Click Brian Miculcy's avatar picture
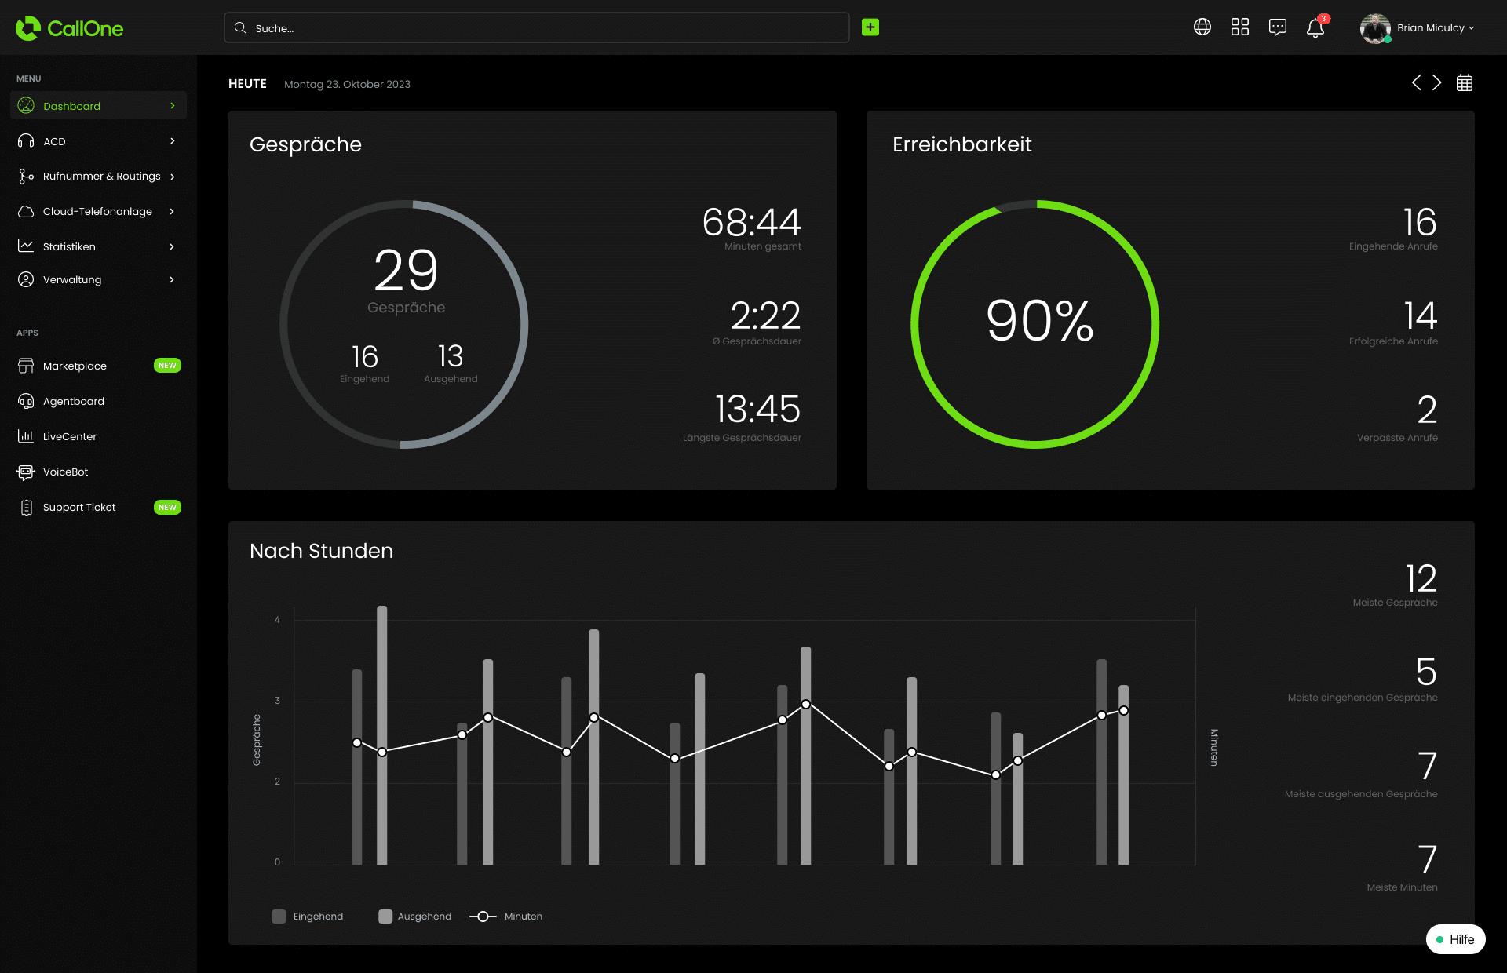This screenshot has width=1507, height=973. [1375, 28]
